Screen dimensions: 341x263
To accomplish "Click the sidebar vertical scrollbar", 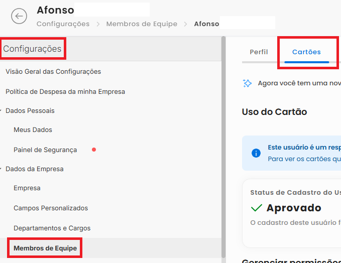I will tap(223, 151).
